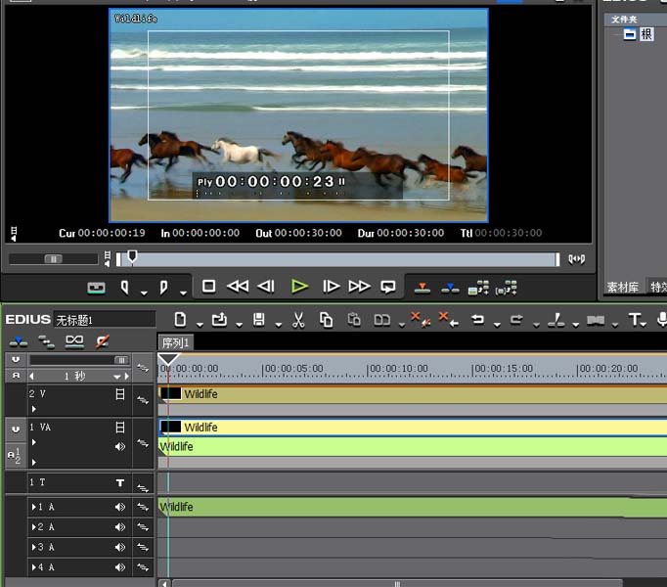
Task: Switch to the 序列1 sequence tab
Action: [176, 342]
